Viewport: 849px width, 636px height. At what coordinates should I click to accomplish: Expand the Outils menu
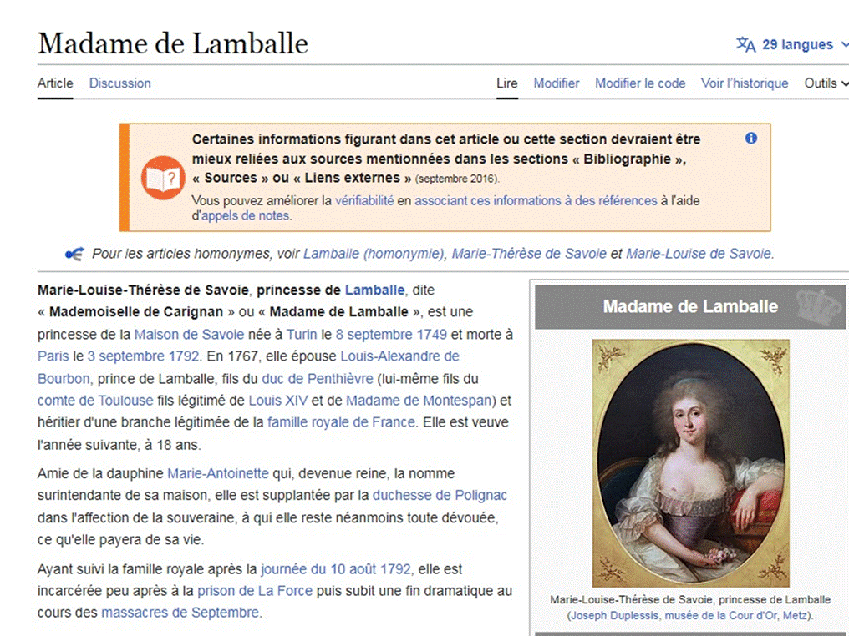(x=826, y=83)
